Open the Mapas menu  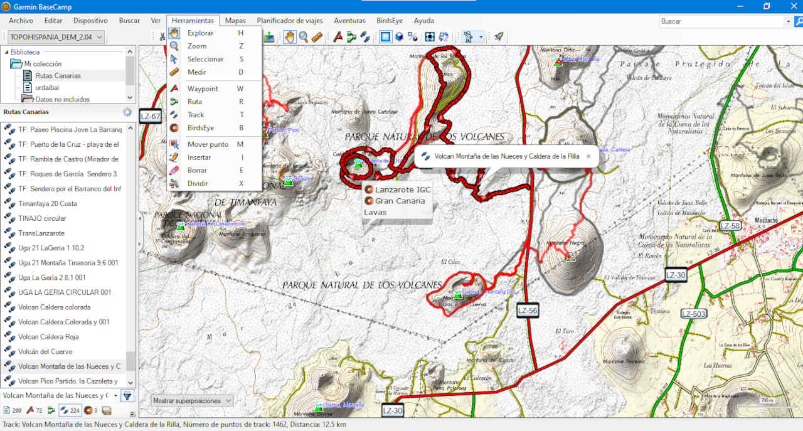[235, 21]
